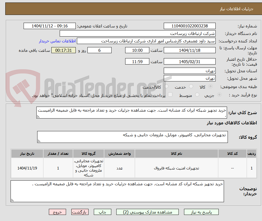Click response deadline date 1404/11/18

coord(190,50)
